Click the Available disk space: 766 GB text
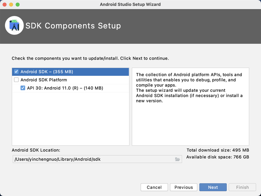This screenshot has height=196, width=261. pyautogui.click(x=218, y=157)
